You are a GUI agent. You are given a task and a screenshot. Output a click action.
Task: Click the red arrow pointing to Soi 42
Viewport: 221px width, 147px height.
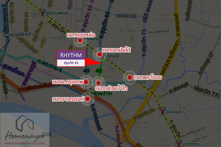pos(93,61)
